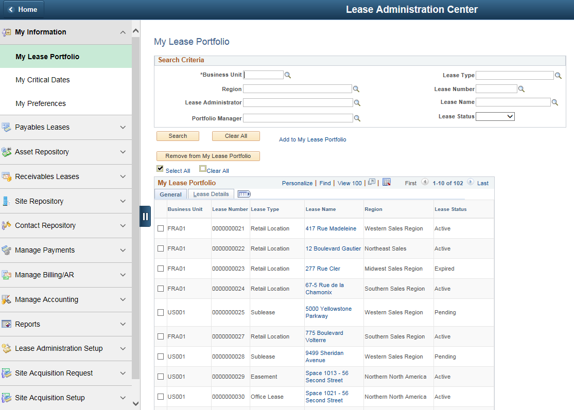Image resolution: width=574 pixels, height=410 pixels.
Task: Click the Region lookup magnifier icon
Action: click(x=356, y=88)
